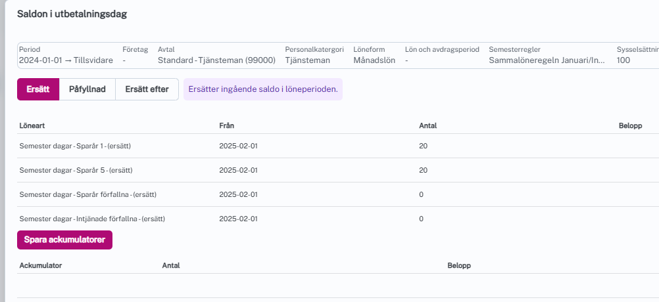Click the Antal field for Intjänade förfallna

(x=421, y=219)
